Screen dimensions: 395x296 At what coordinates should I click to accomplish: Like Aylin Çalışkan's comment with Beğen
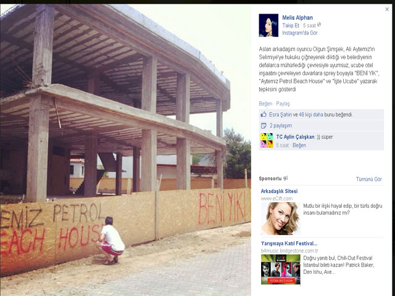click(x=299, y=146)
